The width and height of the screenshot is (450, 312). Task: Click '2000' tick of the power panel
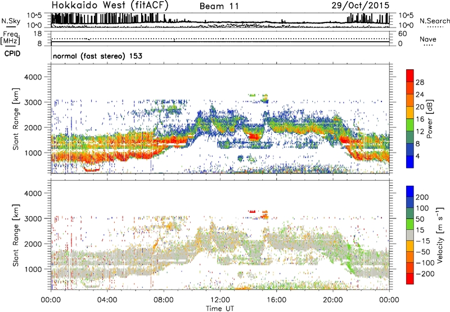click(33, 127)
